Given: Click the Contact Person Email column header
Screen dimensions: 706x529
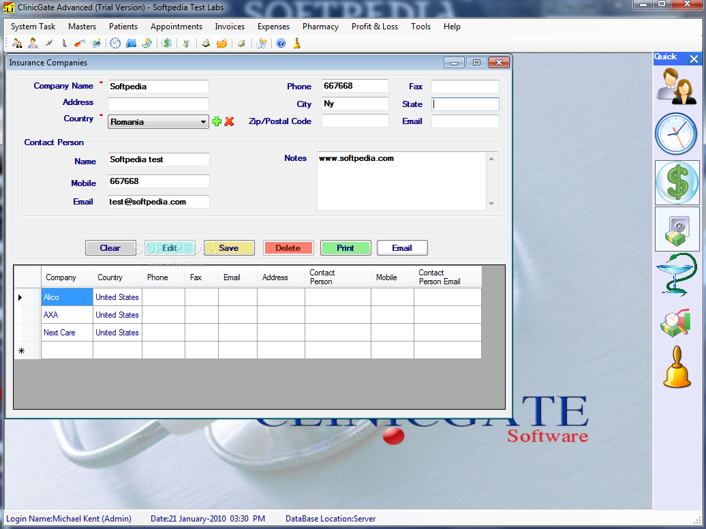Looking at the screenshot, I should [x=448, y=277].
